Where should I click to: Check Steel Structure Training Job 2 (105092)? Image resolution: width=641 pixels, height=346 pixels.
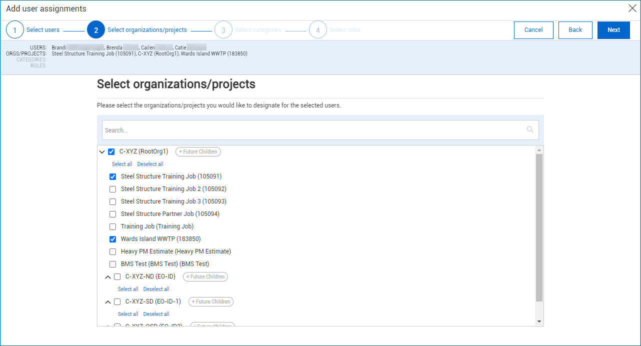[112, 189]
